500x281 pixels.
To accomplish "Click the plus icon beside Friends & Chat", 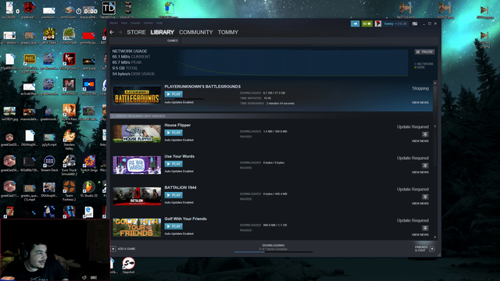I will 432,249.
